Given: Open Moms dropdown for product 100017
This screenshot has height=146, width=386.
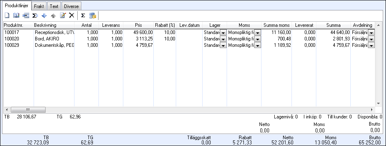Looking at the screenshot, I should [x=257, y=32].
